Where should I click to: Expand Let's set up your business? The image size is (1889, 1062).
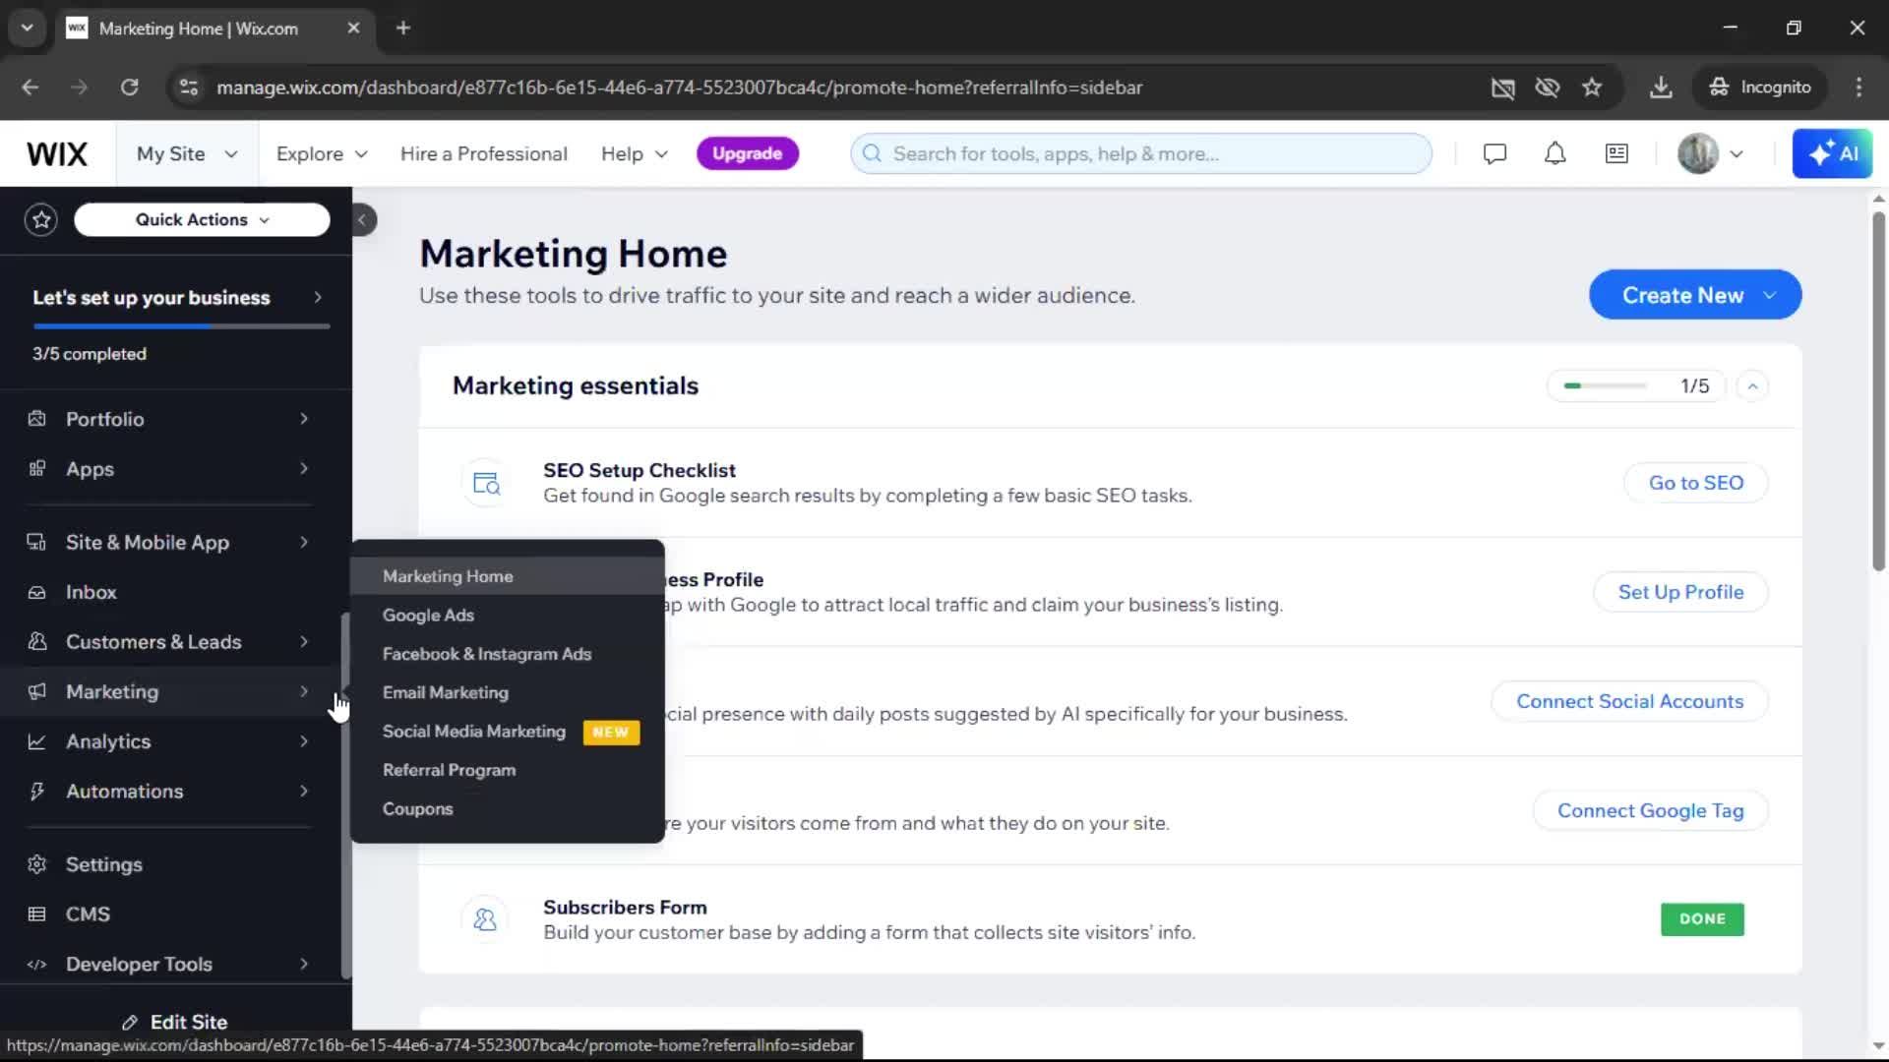coord(175,298)
